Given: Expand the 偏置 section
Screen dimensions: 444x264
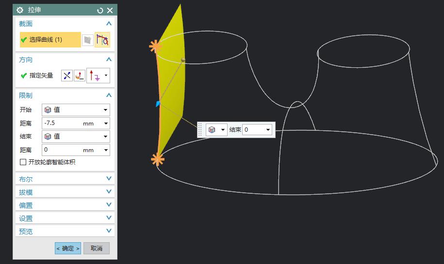Looking at the screenshot, I should pyautogui.click(x=65, y=205).
